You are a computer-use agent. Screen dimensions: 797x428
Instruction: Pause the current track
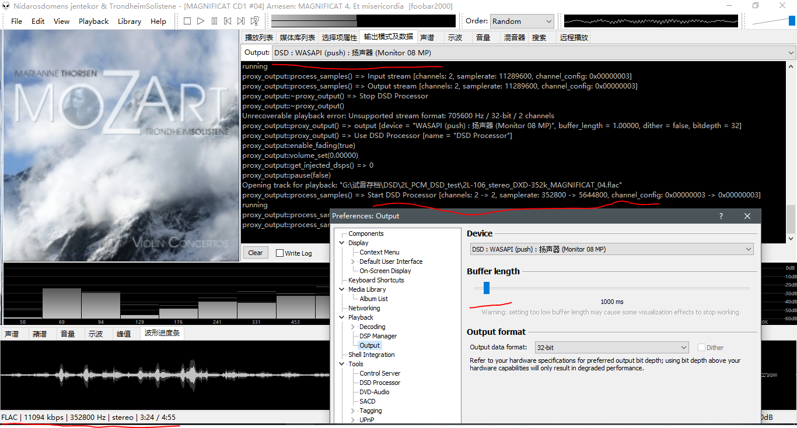pos(214,21)
